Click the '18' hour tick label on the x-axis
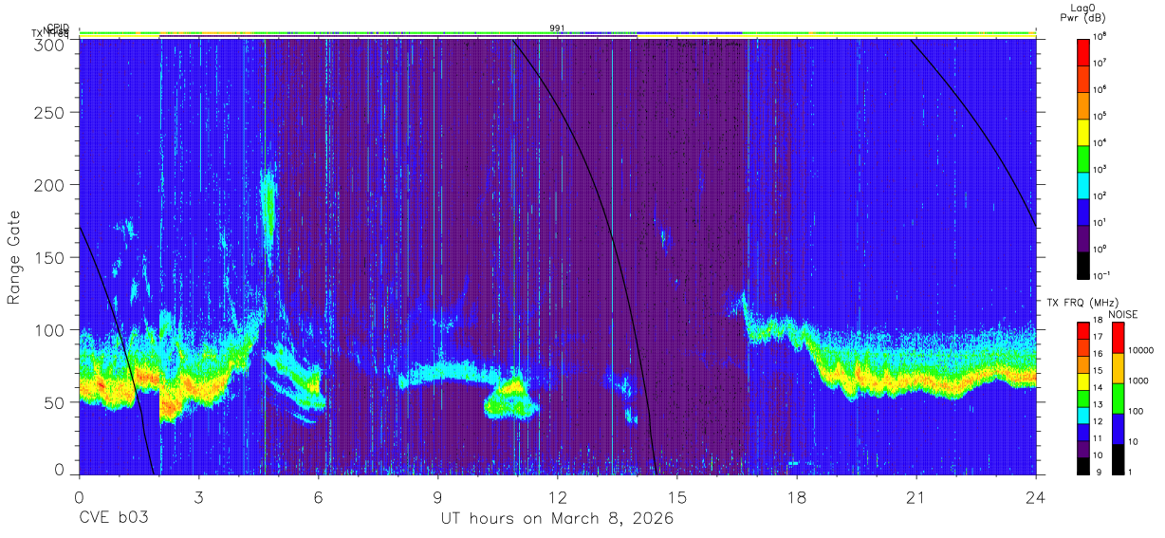Screen dimensions: 1165x538 coord(797,496)
